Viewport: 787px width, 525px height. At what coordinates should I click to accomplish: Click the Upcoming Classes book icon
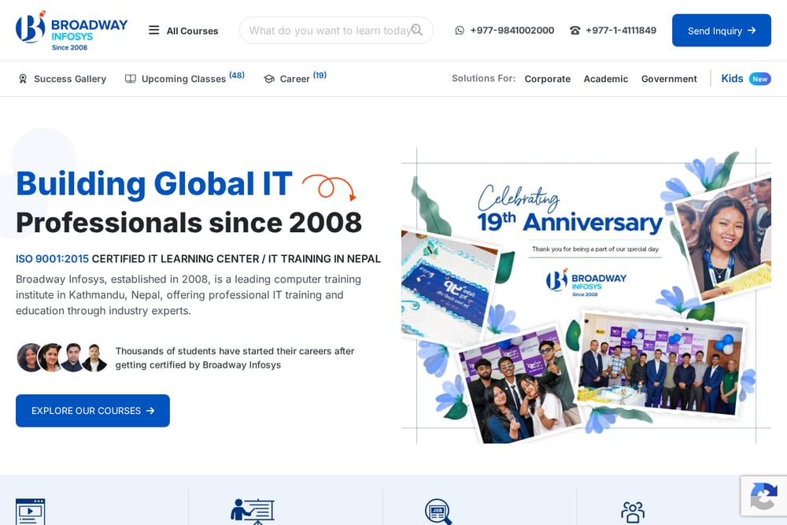130,79
